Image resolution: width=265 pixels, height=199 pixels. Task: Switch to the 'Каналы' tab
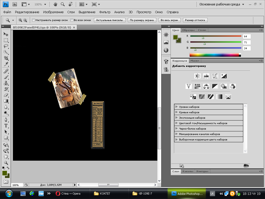(x=188, y=171)
